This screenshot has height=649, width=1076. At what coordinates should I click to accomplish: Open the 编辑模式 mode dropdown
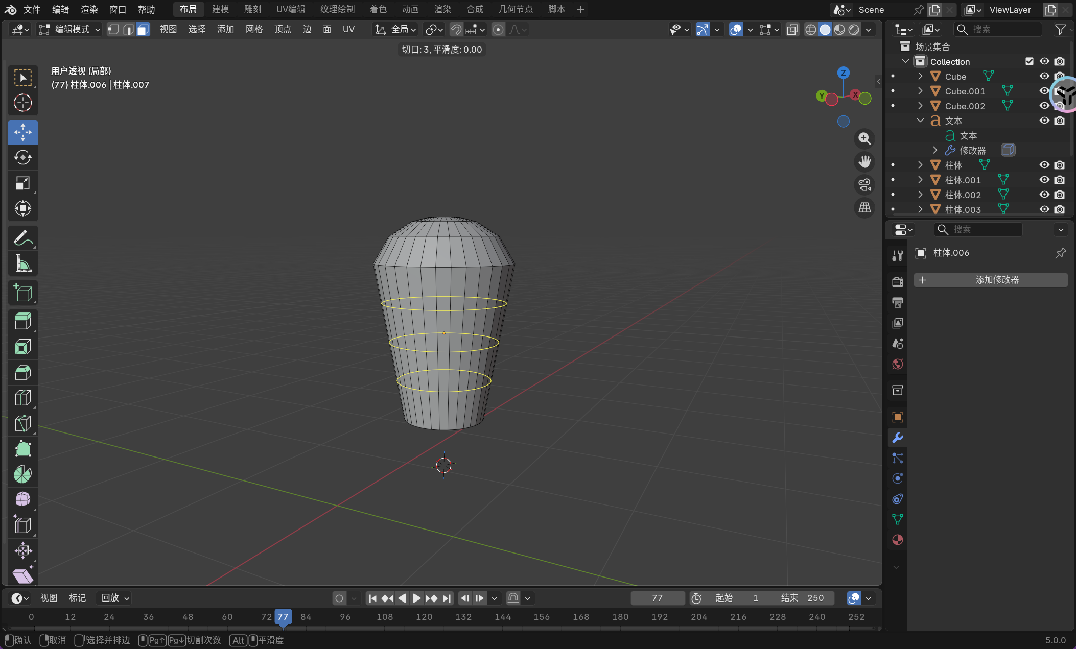click(x=71, y=30)
